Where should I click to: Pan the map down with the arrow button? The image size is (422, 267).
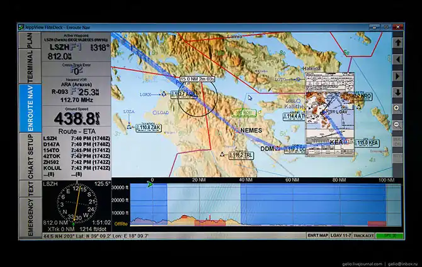(397, 92)
